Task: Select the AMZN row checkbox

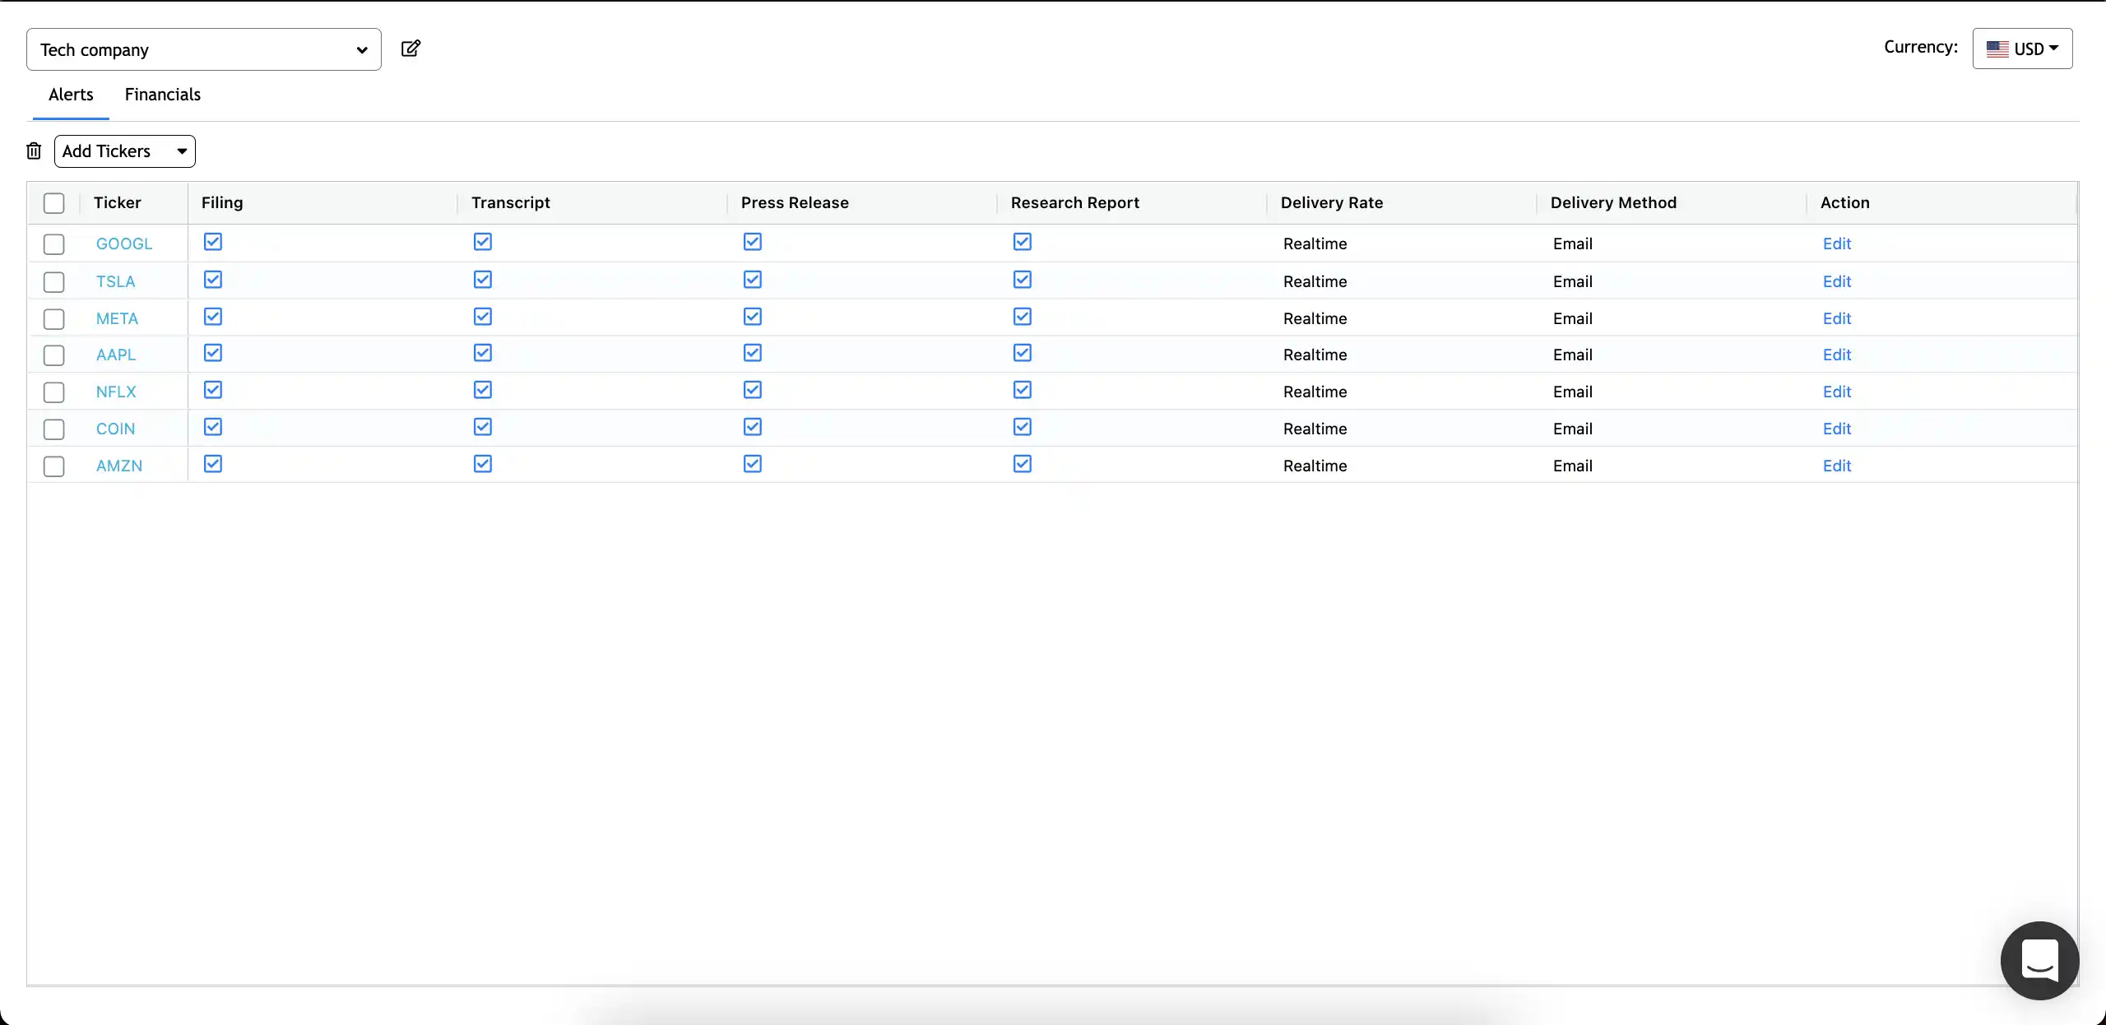Action: click(x=54, y=466)
